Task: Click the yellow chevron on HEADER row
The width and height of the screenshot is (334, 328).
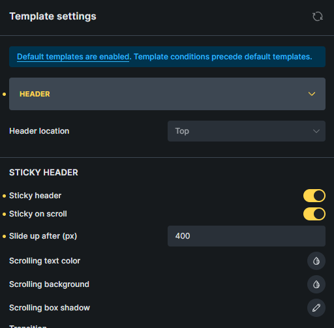Action: point(312,94)
